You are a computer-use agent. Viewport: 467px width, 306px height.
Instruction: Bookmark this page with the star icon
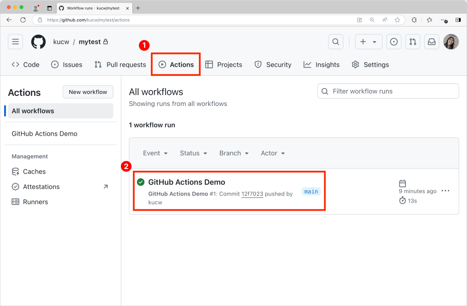click(x=397, y=20)
